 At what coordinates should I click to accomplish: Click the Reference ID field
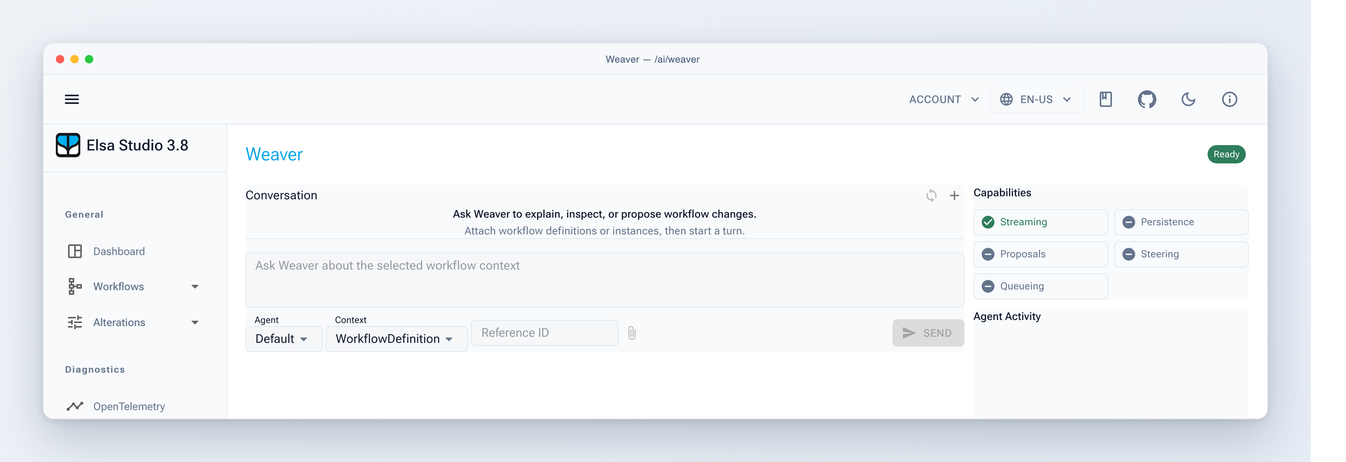(545, 333)
